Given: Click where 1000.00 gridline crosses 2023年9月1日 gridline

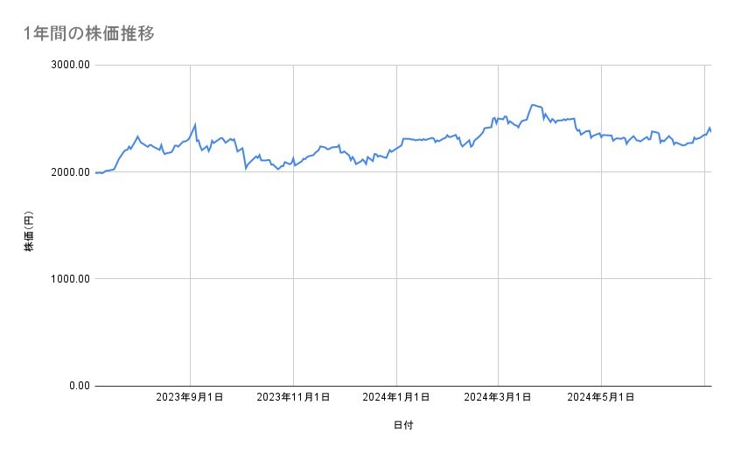Looking at the screenshot, I should click(x=190, y=279).
